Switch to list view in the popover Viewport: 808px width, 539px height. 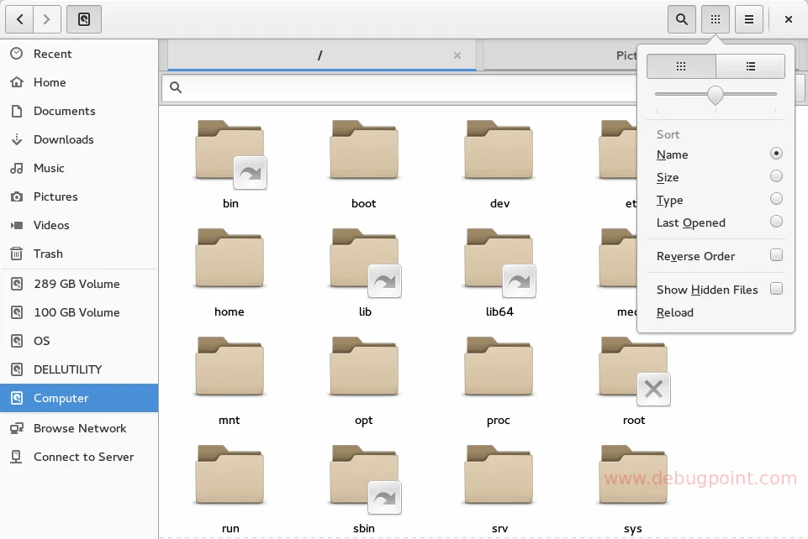pyautogui.click(x=749, y=66)
